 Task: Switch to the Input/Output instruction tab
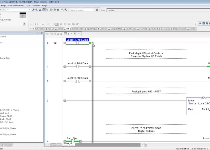[92, 29]
